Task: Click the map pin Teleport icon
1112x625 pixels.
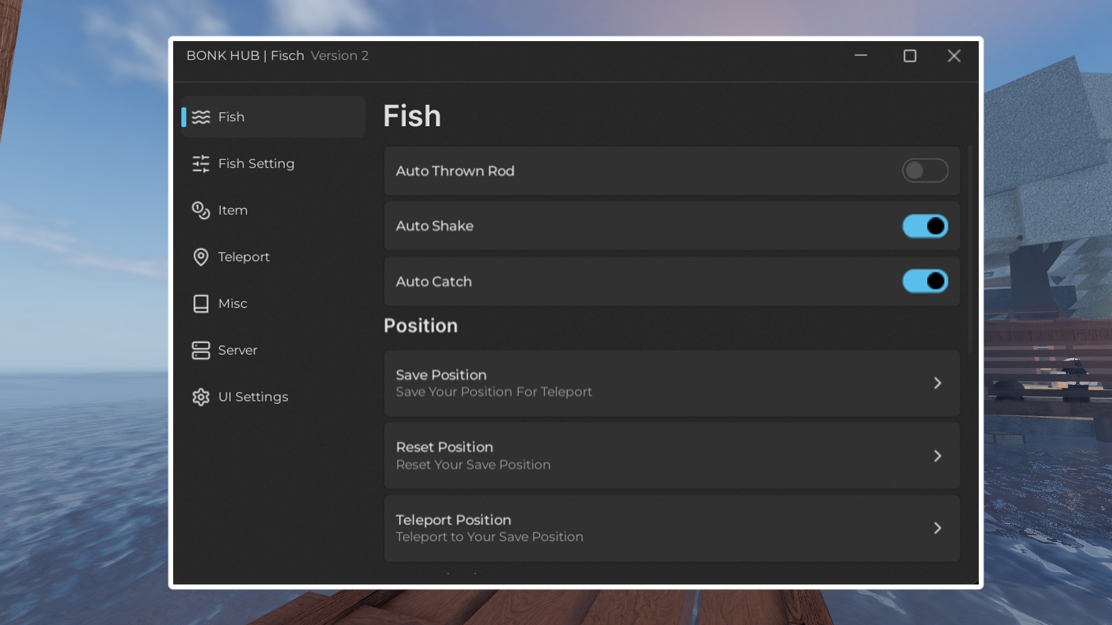Action: pyautogui.click(x=200, y=257)
